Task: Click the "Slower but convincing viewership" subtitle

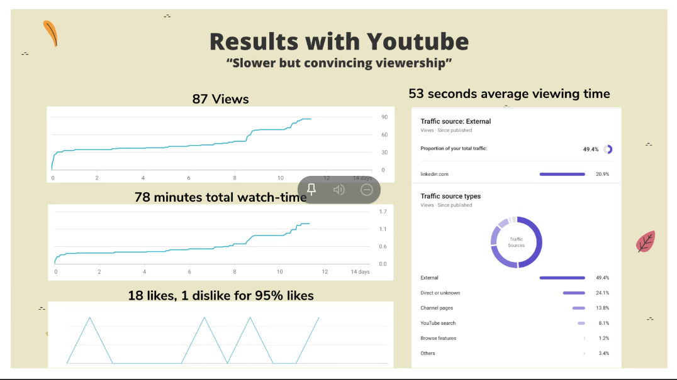Action: (339, 63)
